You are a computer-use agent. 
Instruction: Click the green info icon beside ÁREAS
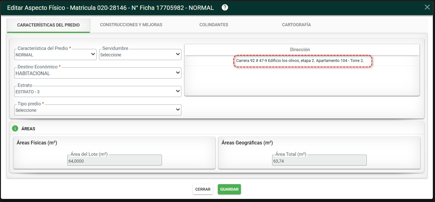click(15, 128)
